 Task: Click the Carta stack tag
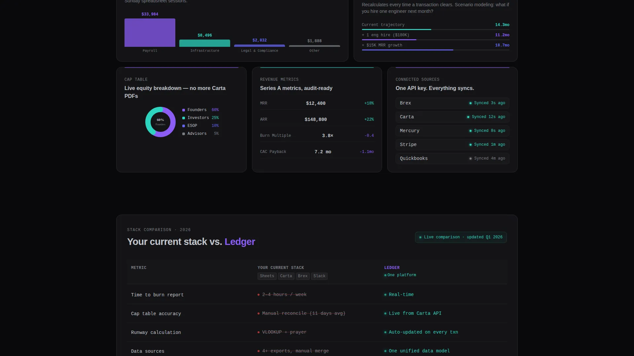[286, 276]
